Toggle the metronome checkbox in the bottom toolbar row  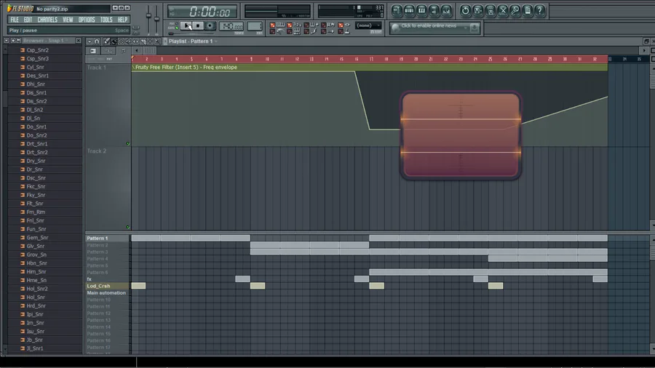tap(272, 32)
